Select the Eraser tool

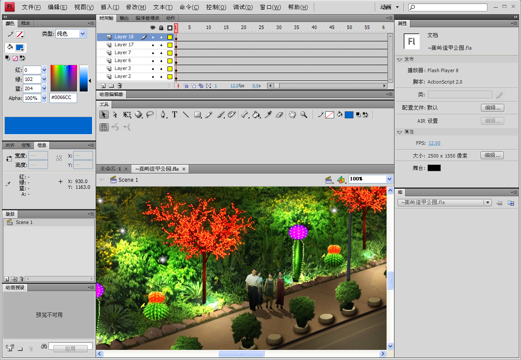click(x=279, y=115)
